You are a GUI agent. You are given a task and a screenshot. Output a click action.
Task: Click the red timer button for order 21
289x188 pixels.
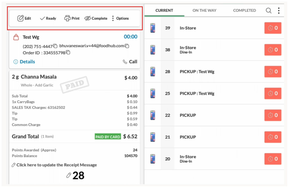tap(273, 137)
